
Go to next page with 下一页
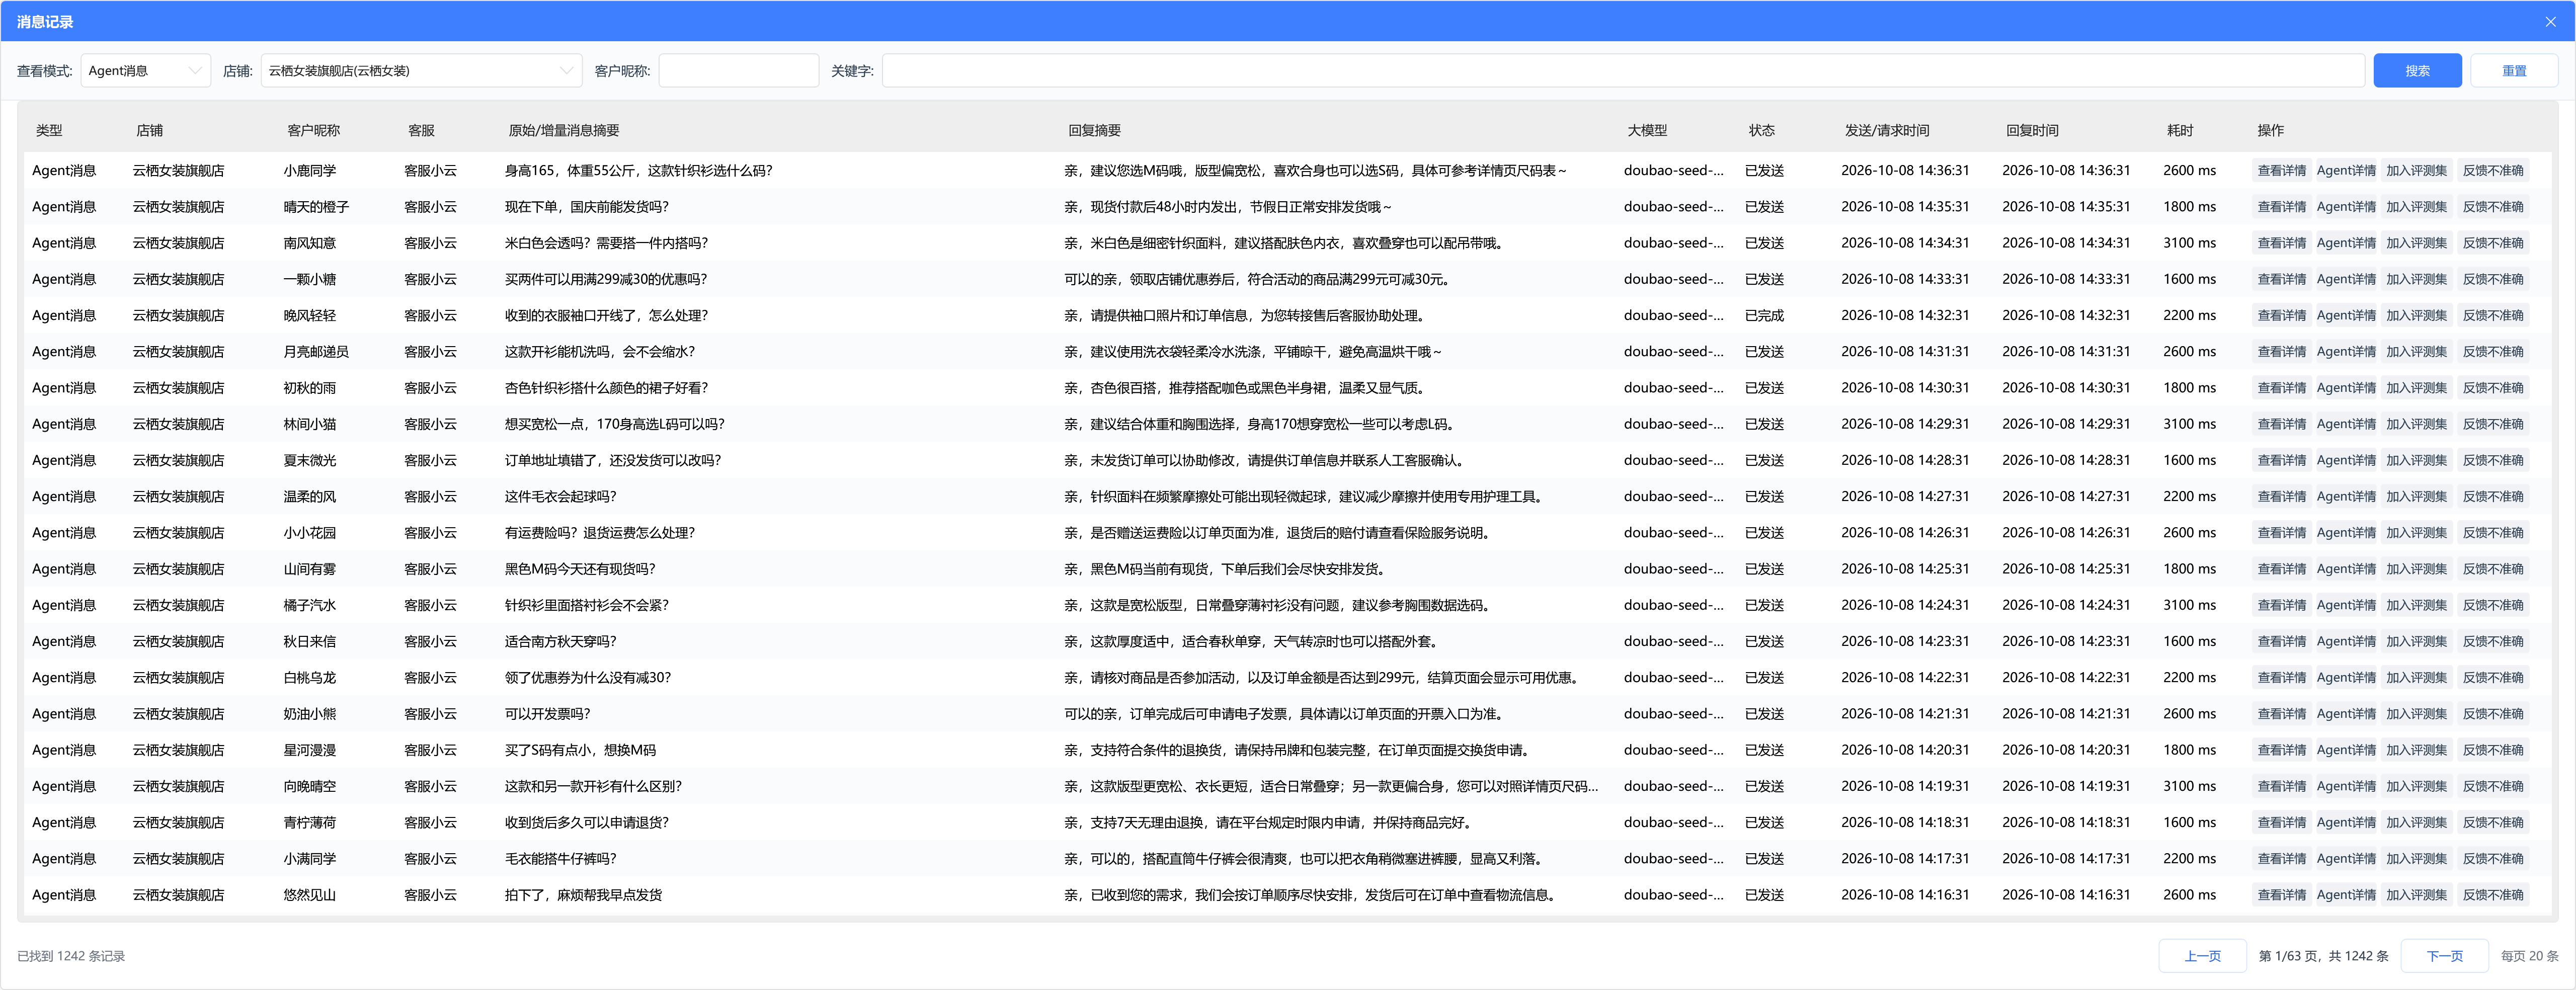[2445, 956]
